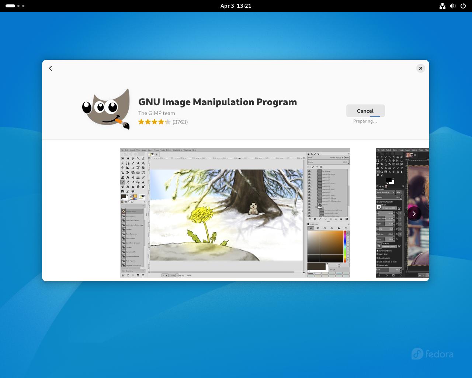472x378 pixels.
Task: Click the volume speaker icon in top bar
Action: pos(453,6)
